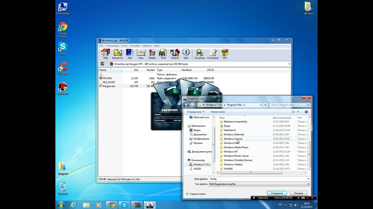Click the back arrow in save dialog
Image resolution: width=373 pixels, height=209 pixels.
pos(186,105)
